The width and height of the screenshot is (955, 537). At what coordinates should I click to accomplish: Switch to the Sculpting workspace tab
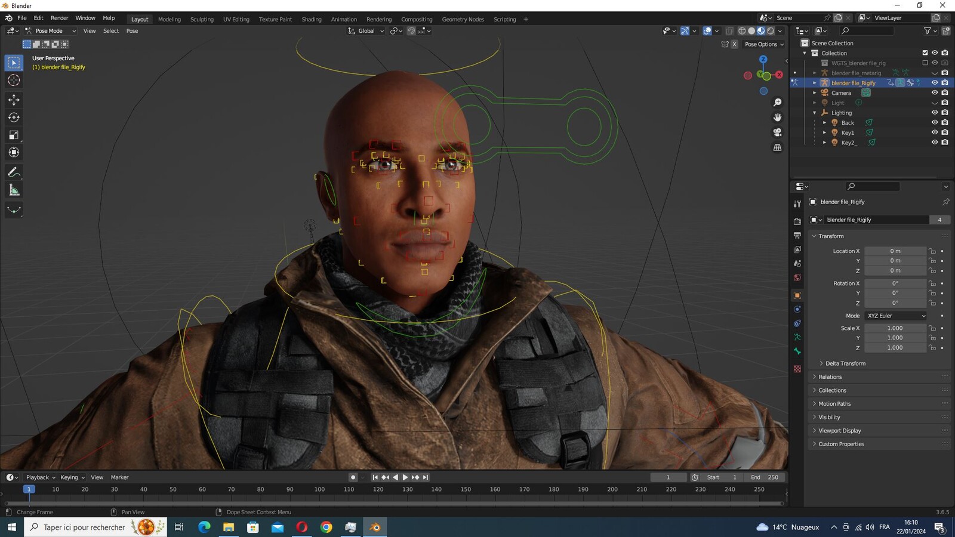coord(202,19)
